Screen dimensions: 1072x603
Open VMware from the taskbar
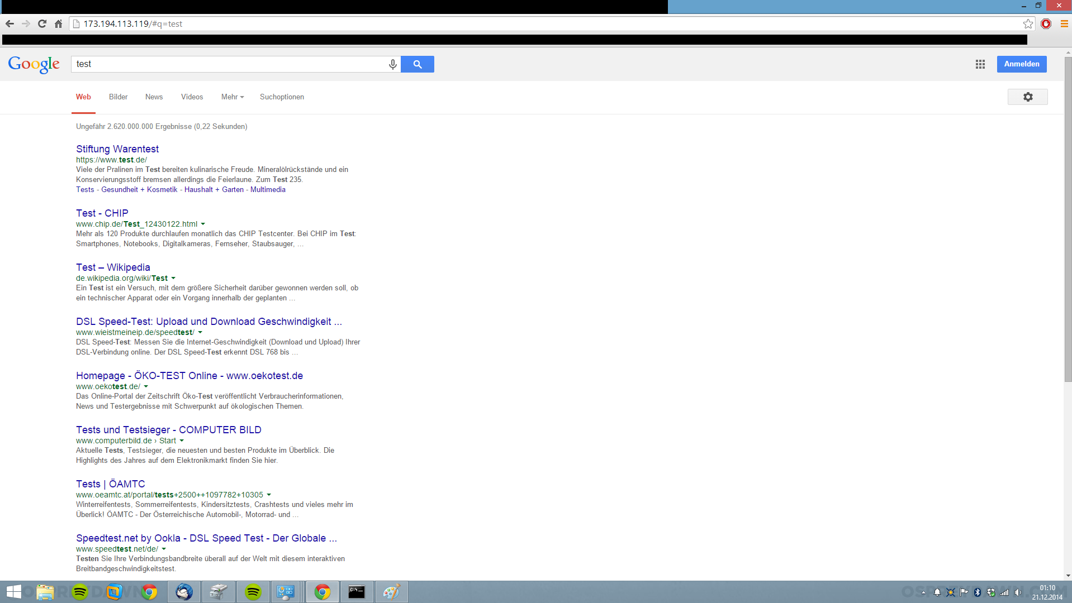coord(115,592)
